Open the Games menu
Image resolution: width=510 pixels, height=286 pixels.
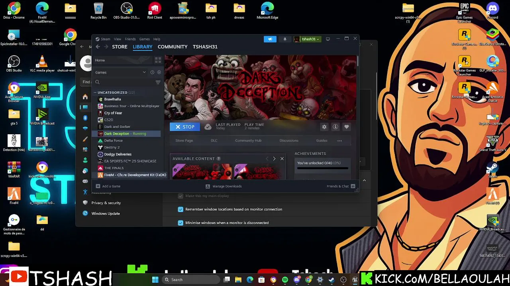[x=144, y=39]
